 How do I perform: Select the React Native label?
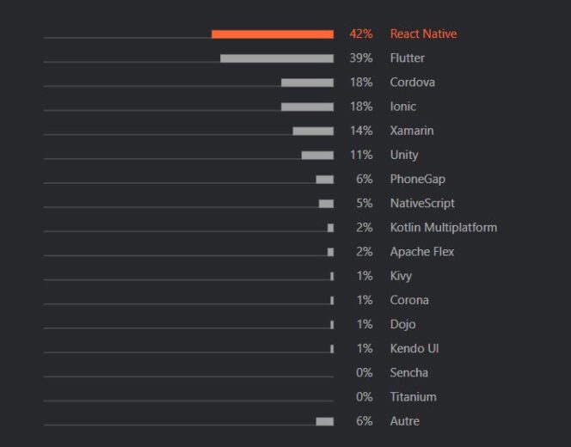(423, 34)
